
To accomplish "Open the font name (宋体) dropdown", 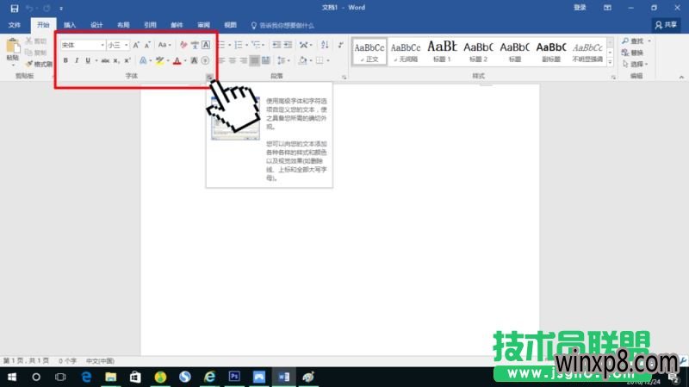I will 102,46.
